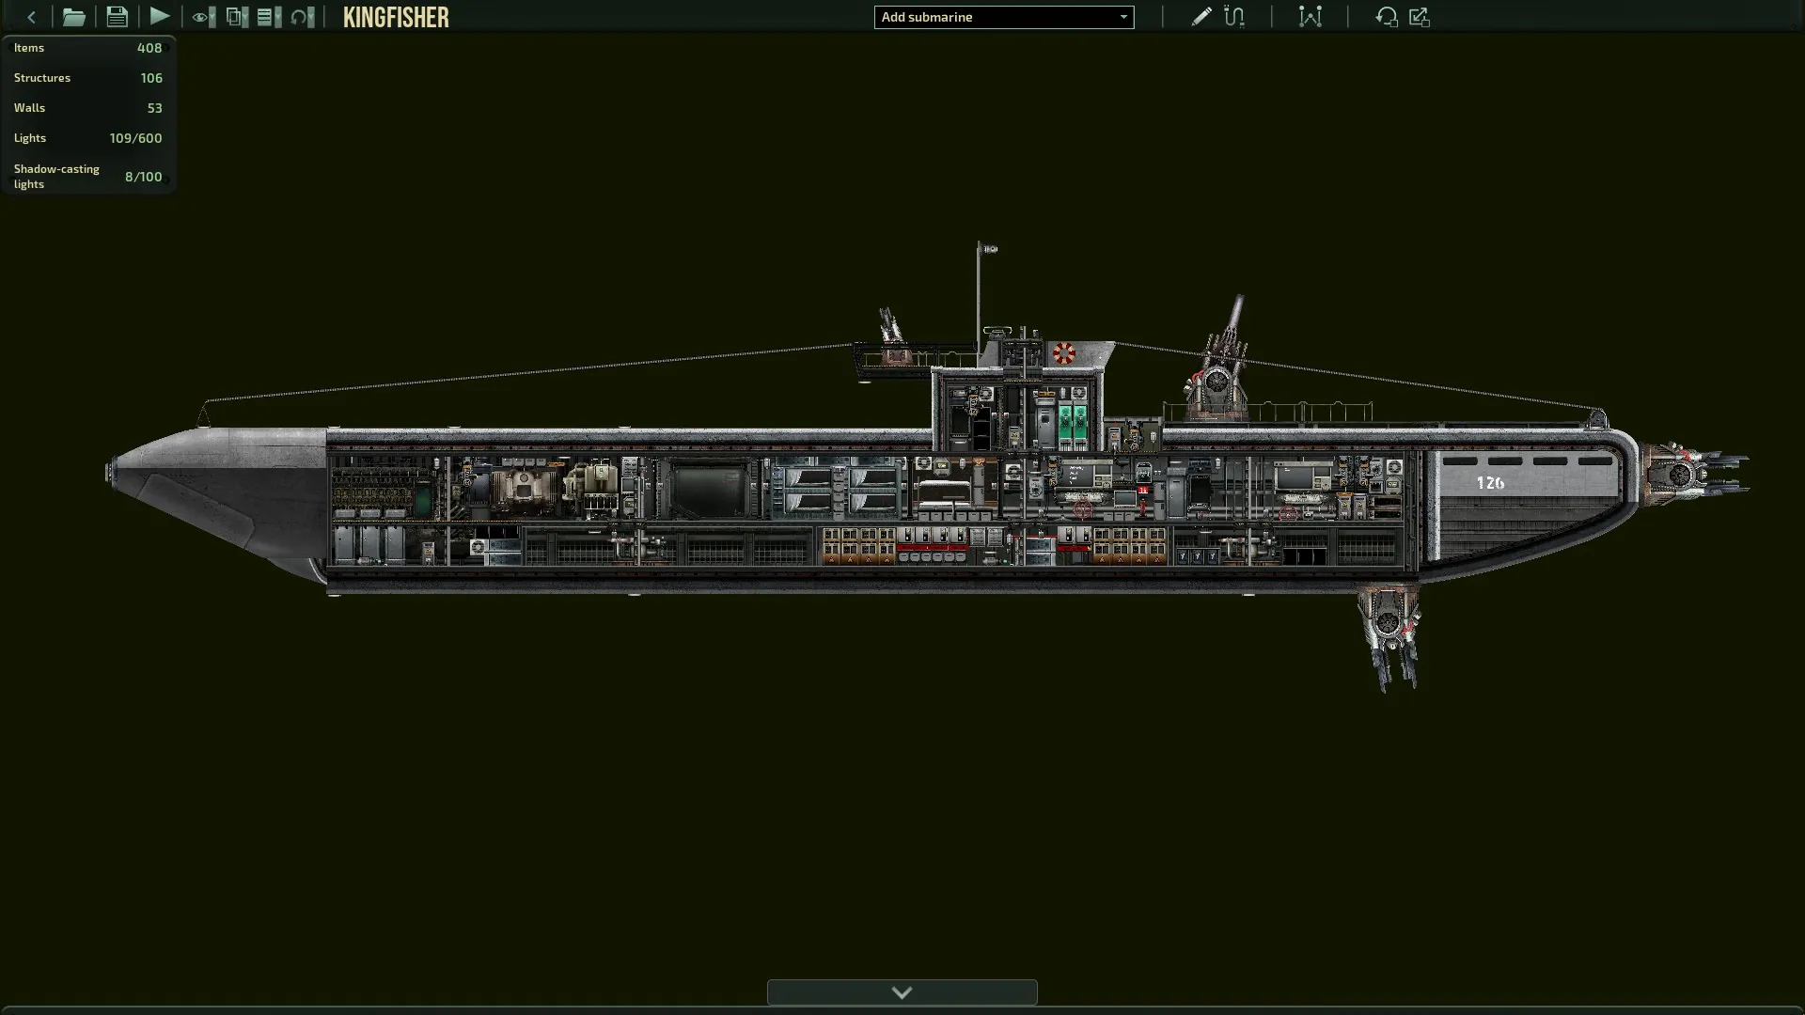The height and width of the screenshot is (1015, 1805).
Task: Expand the bottom entity panel chevron
Action: point(902,992)
